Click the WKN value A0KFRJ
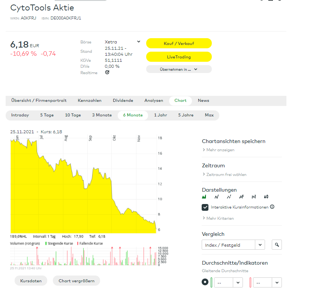The width and height of the screenshot is (322, 292). coord(28,18)
